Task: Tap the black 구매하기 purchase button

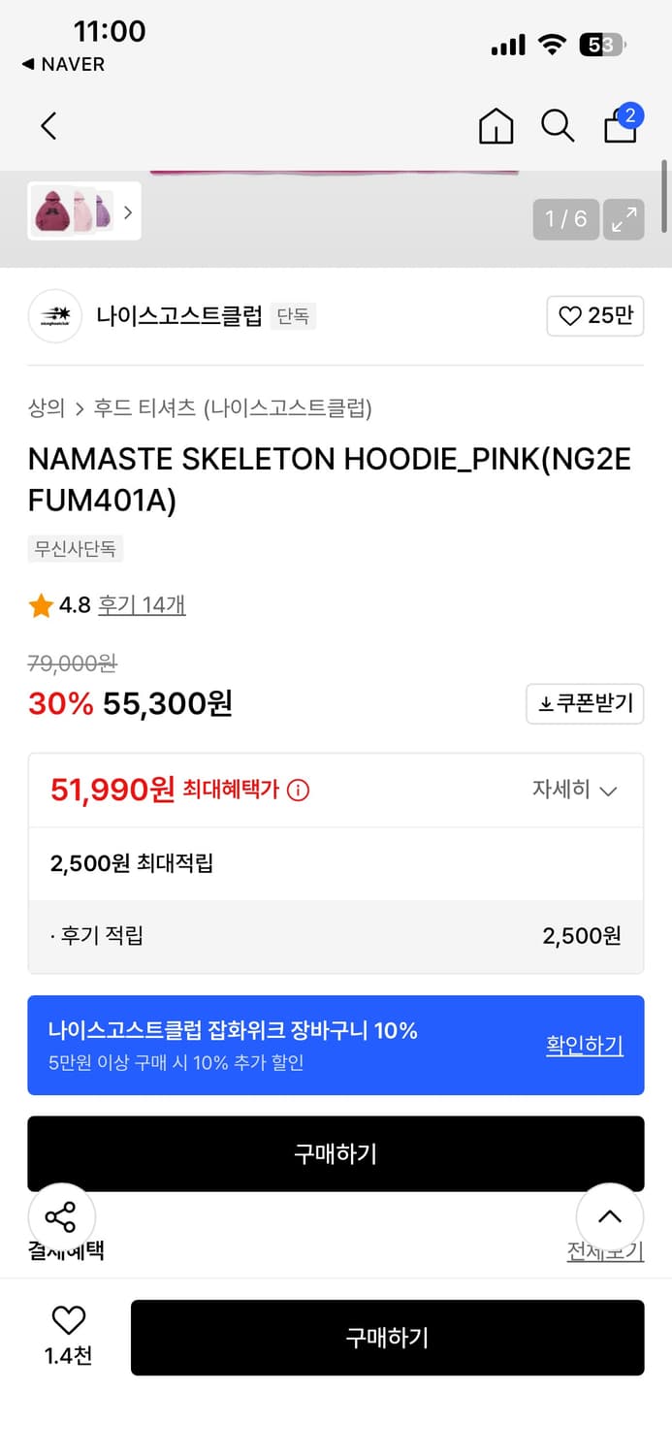Action: [387, 1337]
